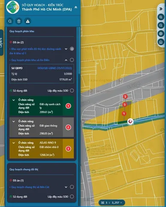Image resolution: width=166 pixels, height=207 pixels.
Task: Collapse Quy hoạch phân khu xã An Điền chevron
Action: (x=66, y=60)
